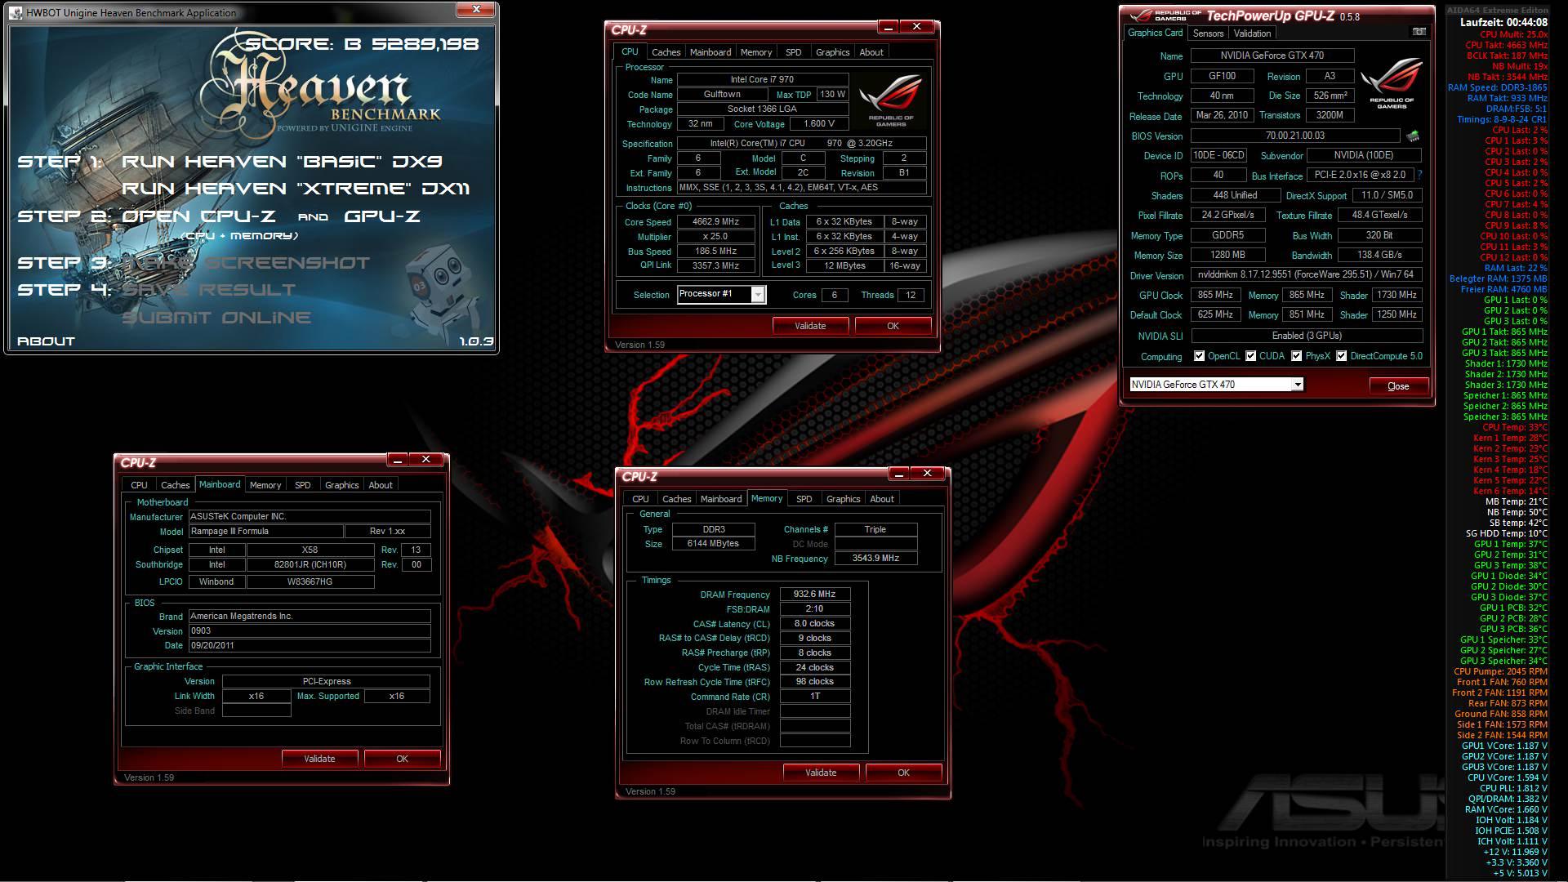The image size is (1568, 882).
Task: Click the Specification field Intel Core i7 970
Action: [801, 144]
